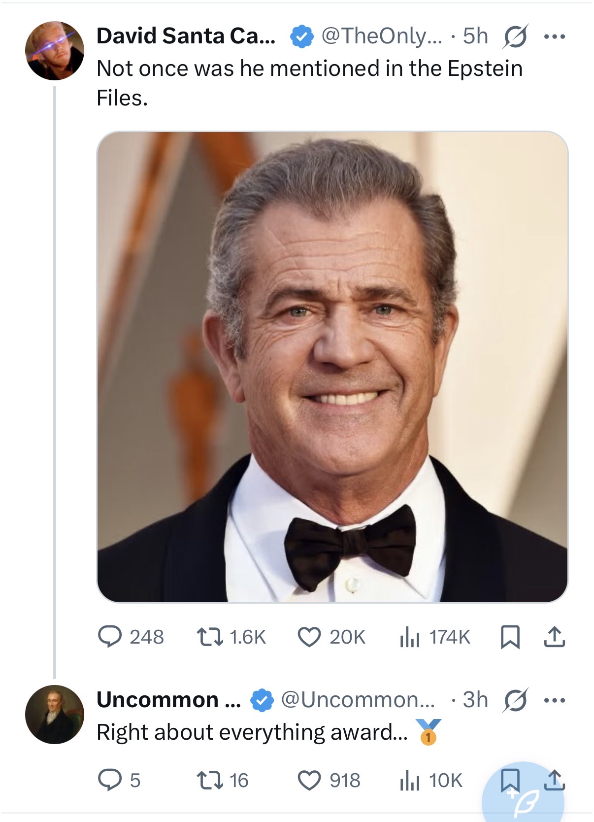The image size is (594, 822).
Task: Open David Santa Ca's profile picture
Action: click(x=55, y=51)
